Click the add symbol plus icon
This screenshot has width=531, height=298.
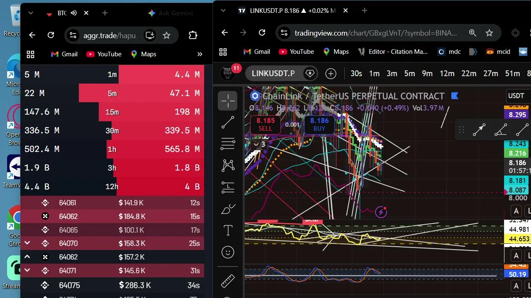pyautogui.click(x=331, y=74)
